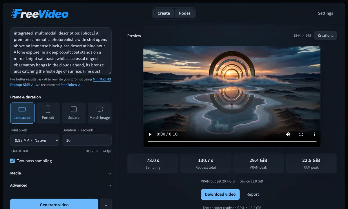Expand the Media section
The image size is (348, 209).
[x=61, y=173]
